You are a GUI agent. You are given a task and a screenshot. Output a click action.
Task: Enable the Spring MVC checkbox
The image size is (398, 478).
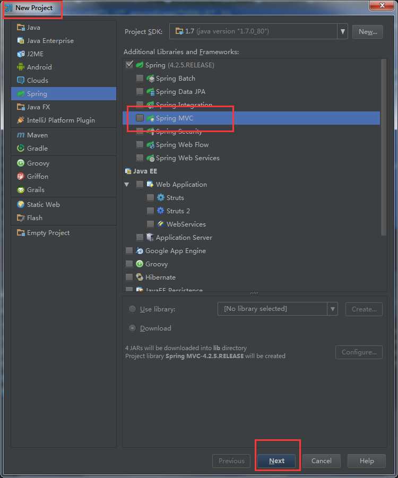tap(140, 118)
